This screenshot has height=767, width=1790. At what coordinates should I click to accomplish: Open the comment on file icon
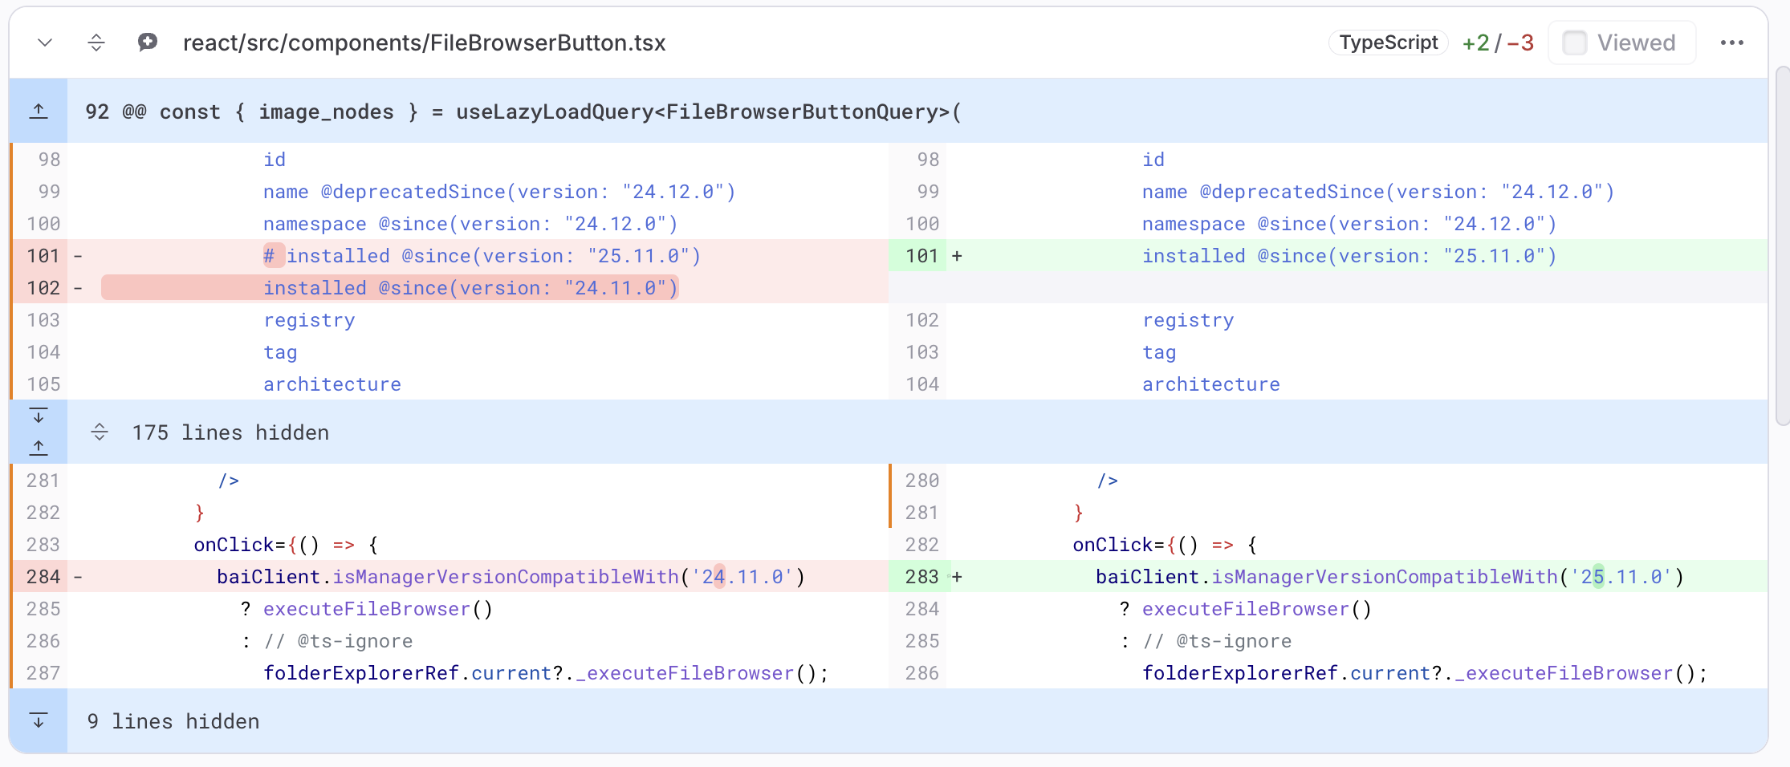click(x=148, y=43)
